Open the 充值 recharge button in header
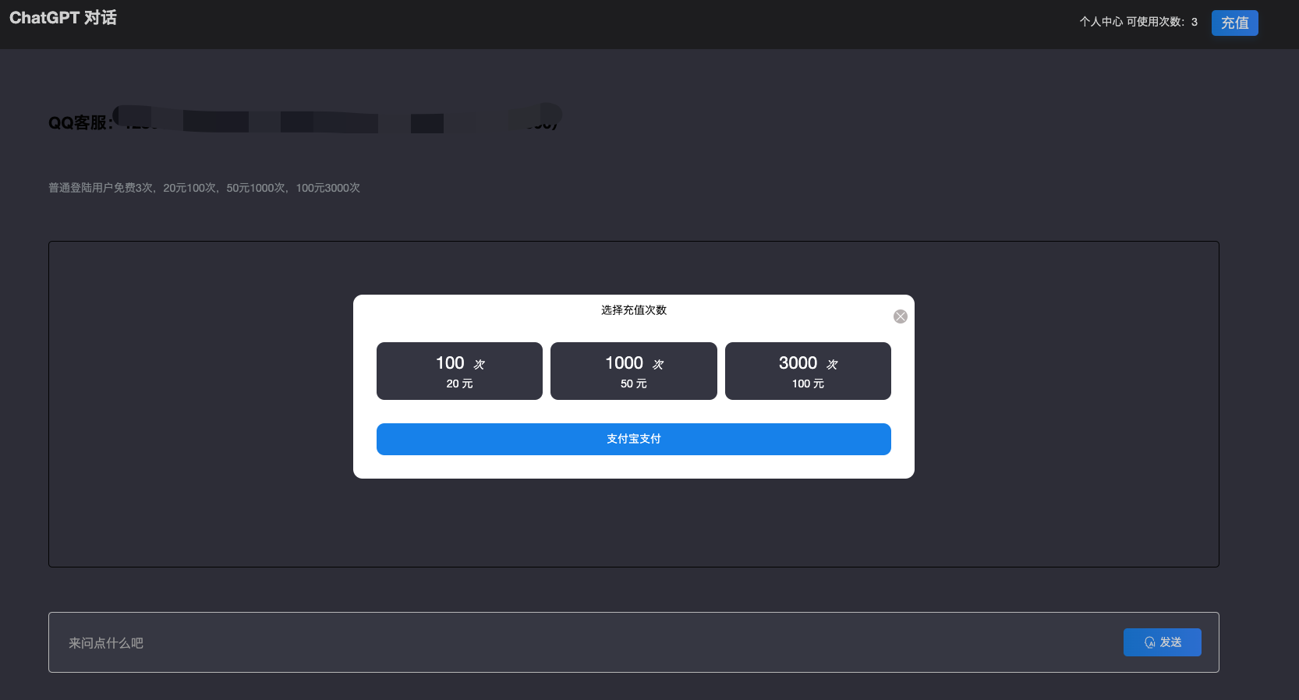Screen dimensions: 1299x700 tap(1235, 23)
